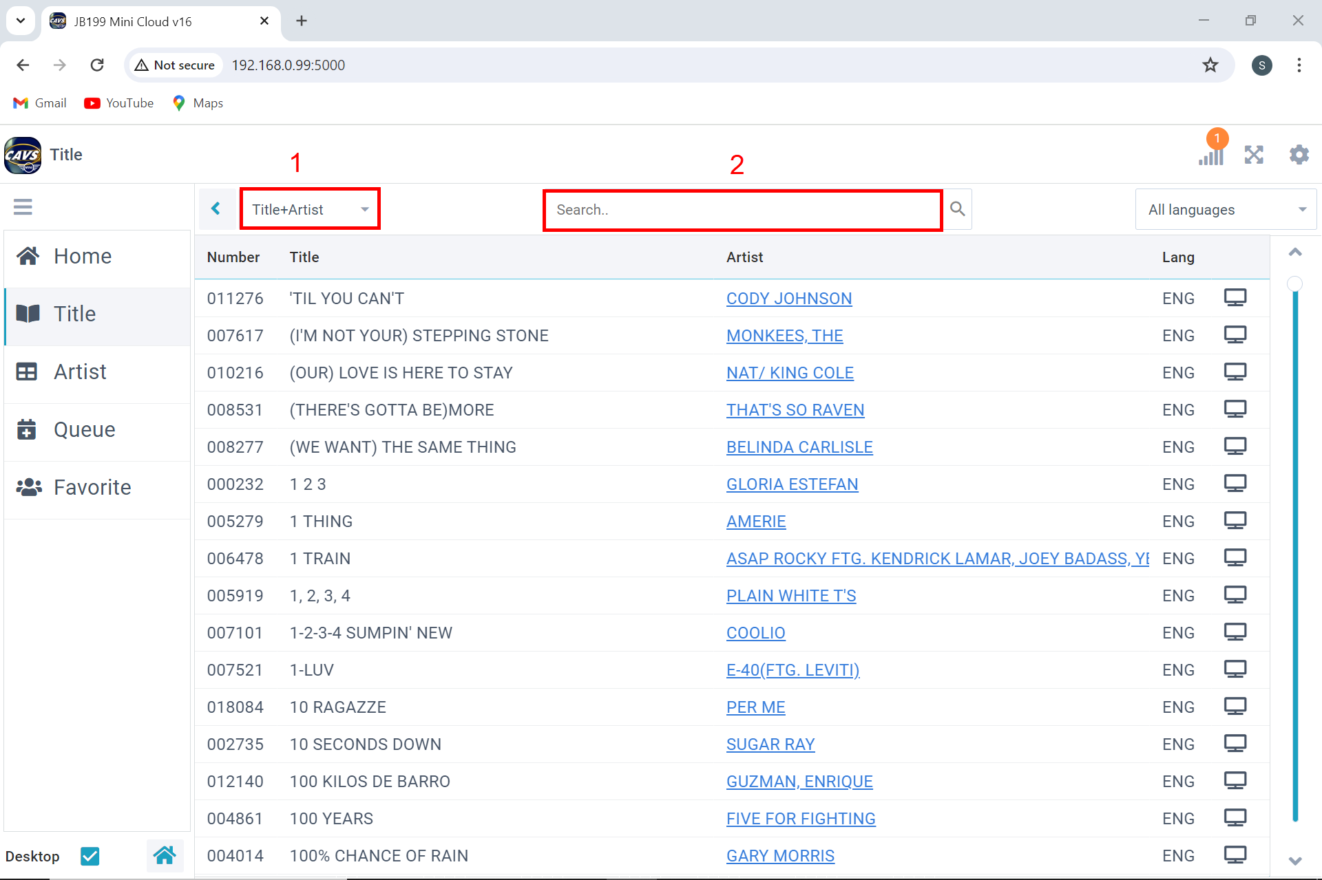1322x880 pixels.
Task: Open the MONKEES, THE artist link
Action: (x=784, y=336)
